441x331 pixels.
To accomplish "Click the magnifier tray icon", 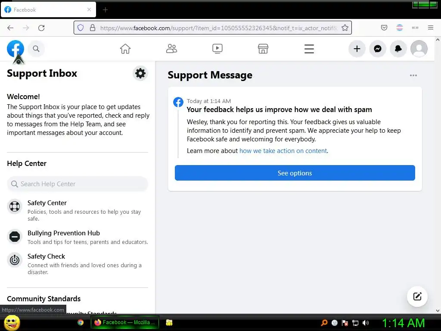I will 324,323.
